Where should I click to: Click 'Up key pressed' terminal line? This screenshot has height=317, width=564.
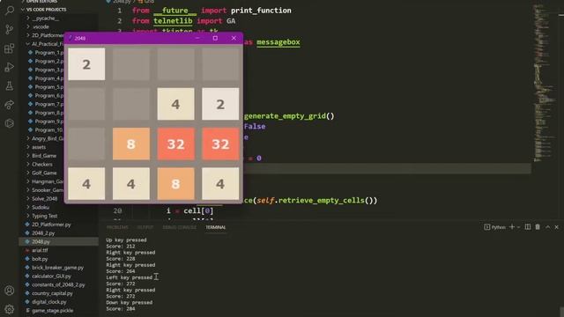point(126,240)
